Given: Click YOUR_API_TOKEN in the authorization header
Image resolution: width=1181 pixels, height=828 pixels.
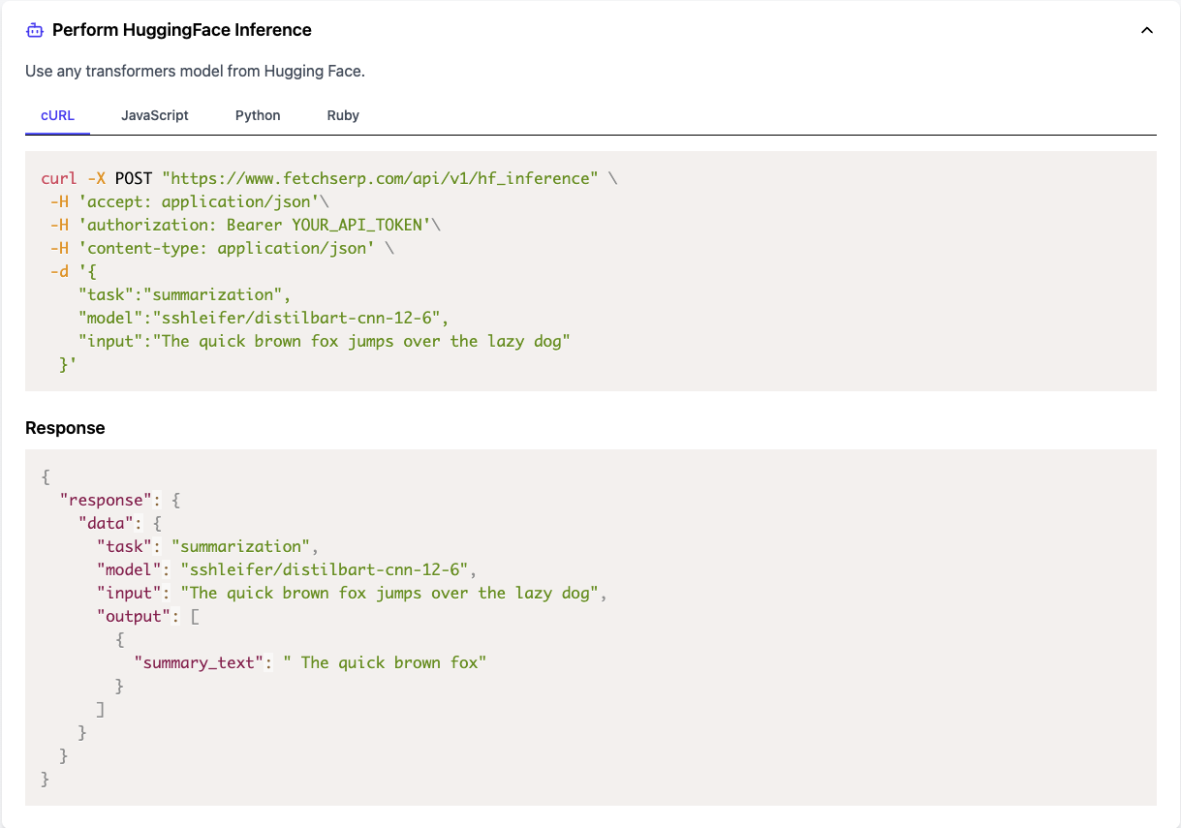Looking at the screenshot, I should coord(361,225).
